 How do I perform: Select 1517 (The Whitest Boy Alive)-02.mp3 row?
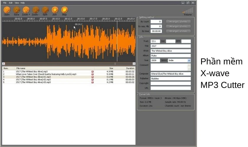click(69, 80)
